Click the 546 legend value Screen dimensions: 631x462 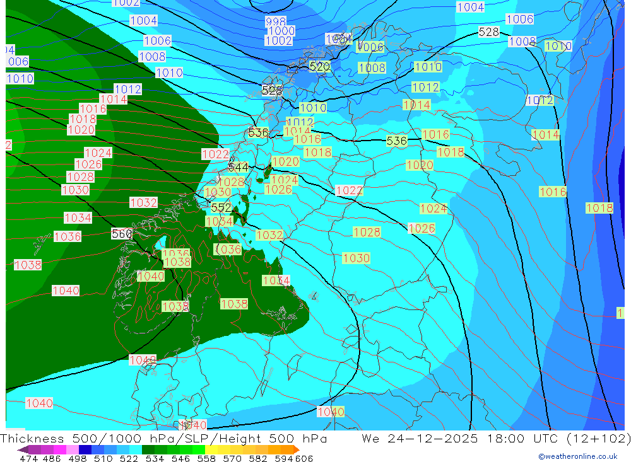click(x=180, y=458)
